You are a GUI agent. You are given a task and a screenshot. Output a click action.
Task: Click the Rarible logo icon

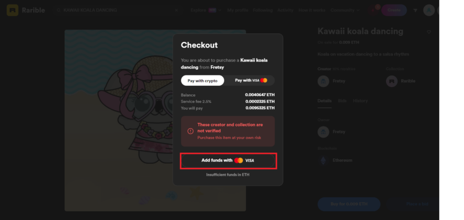pyautogui.click(x=12, y=10)
